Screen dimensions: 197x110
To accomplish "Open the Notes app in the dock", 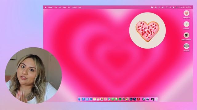I will coord(94,99).
